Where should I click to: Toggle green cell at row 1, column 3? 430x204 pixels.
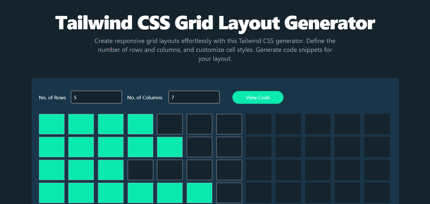point(111,124)
